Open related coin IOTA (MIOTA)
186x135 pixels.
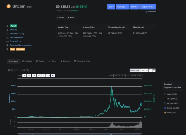click(172, 99)
